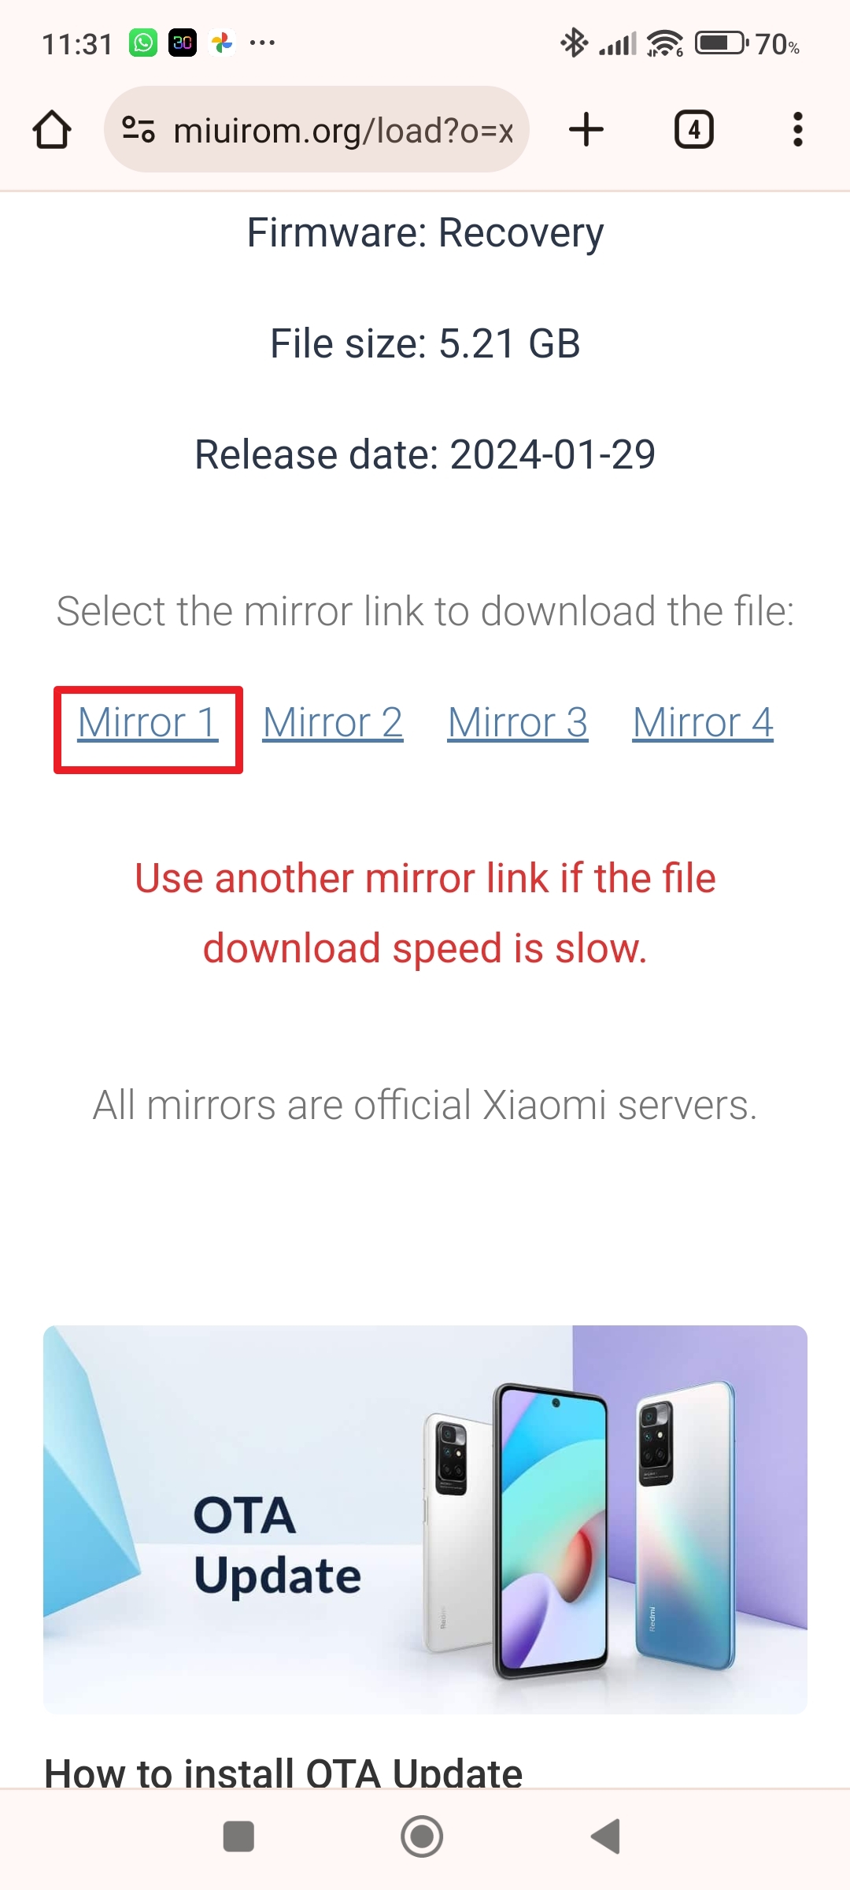Choose the Mirror 3 download link
The width and height of the screenshot is (850, 1890).
tap(518, 723)
